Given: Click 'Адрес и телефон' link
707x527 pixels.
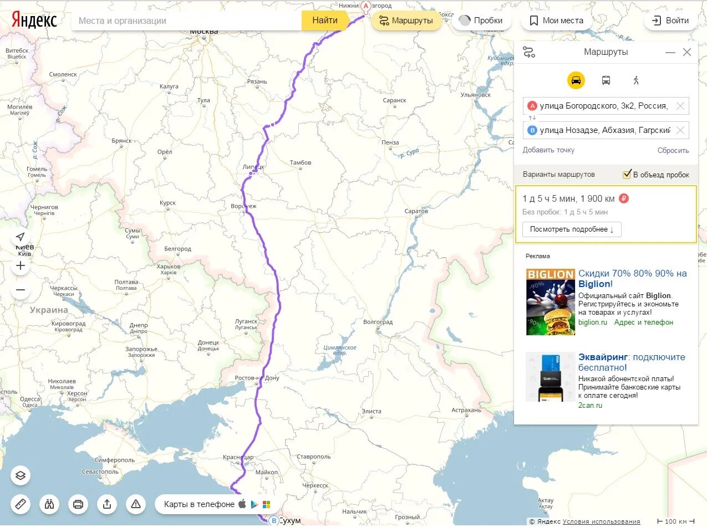Looking at the screenshot, I should [x=643, y=322].
